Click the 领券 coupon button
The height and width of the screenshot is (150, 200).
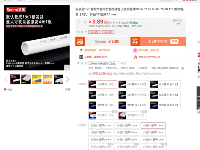174,41
